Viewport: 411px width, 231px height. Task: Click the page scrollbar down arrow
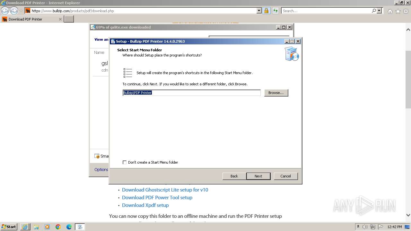[408, 215]
